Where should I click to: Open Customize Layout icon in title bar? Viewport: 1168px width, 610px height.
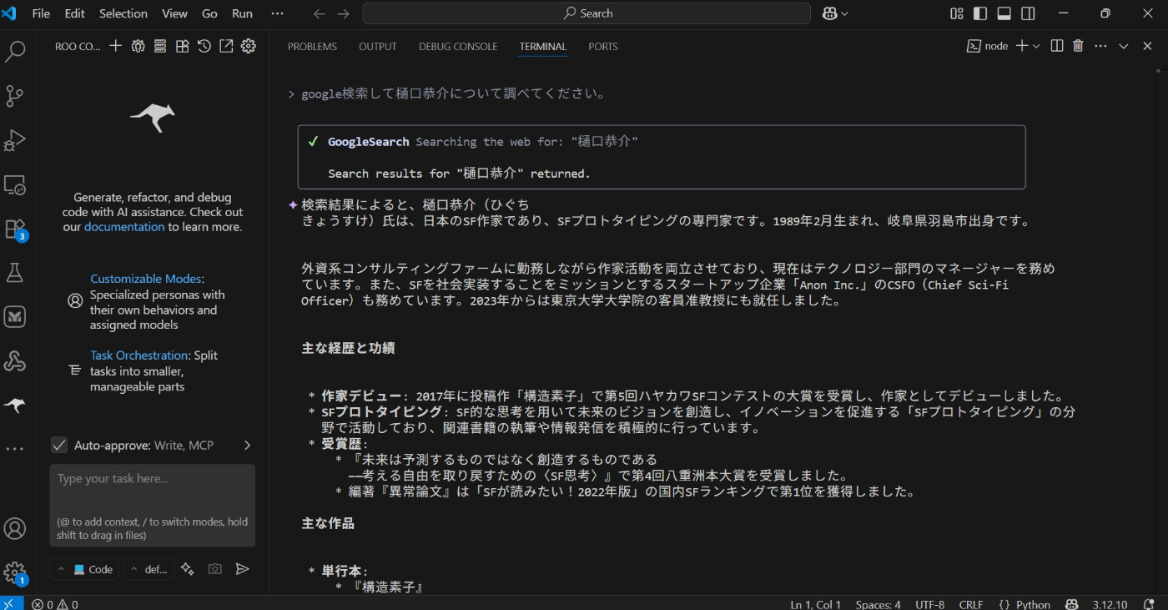[957, 13]
